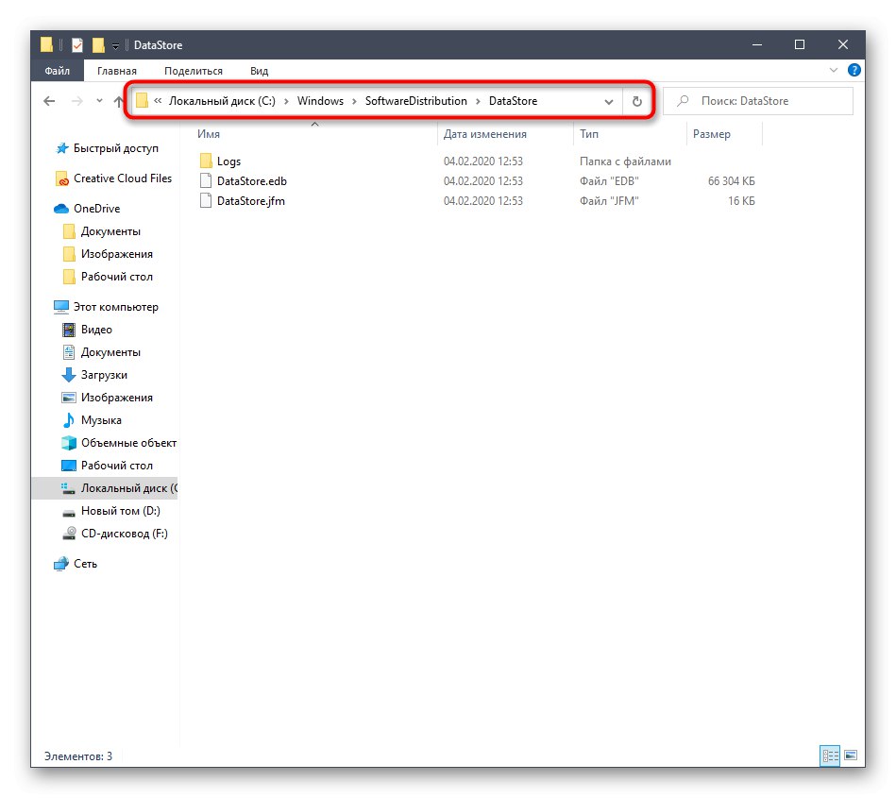Select the Logs folder

tap(228, 161)
